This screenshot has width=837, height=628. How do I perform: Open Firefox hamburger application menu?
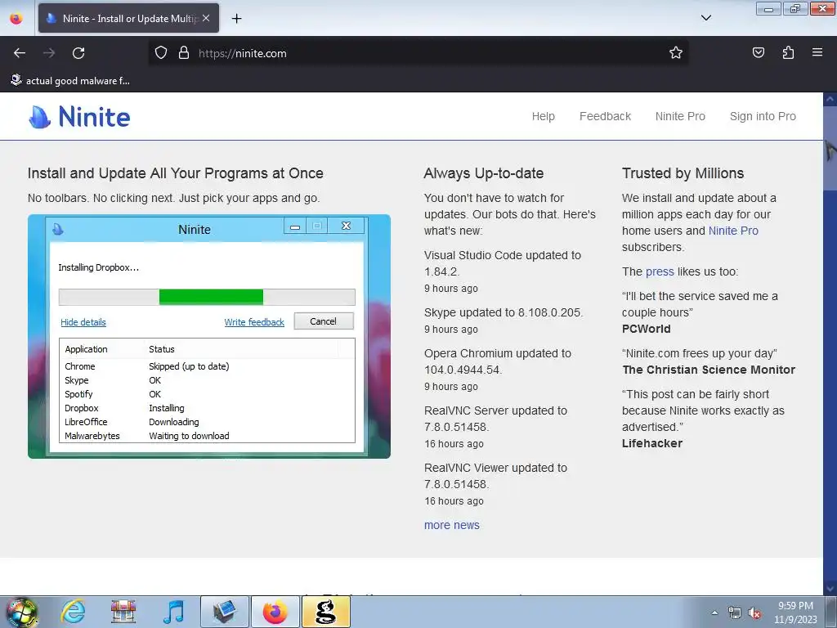[x=817, y=53]
